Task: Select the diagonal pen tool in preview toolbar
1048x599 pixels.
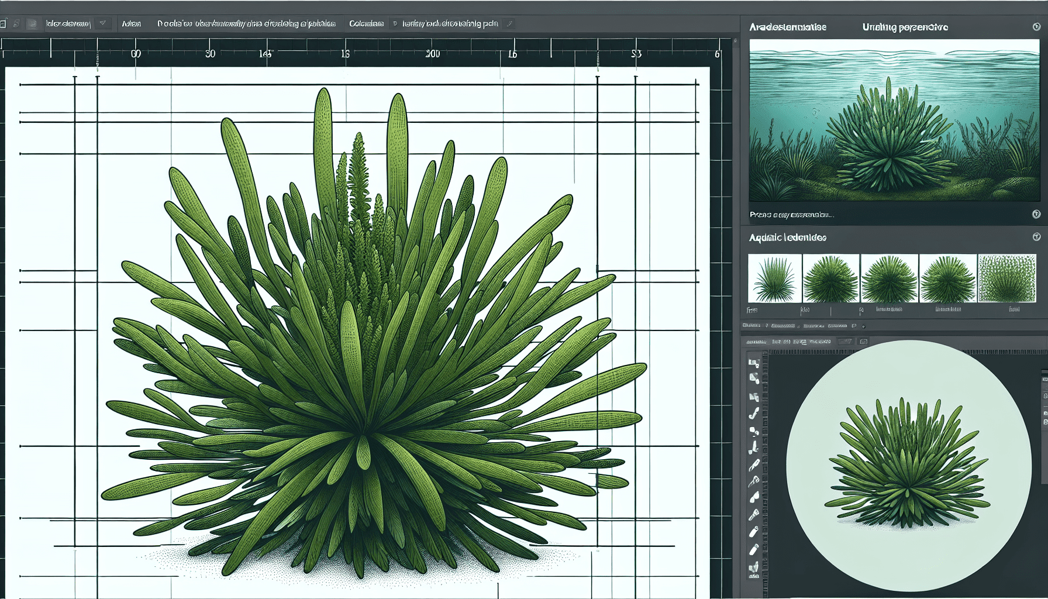Action: click(x=754, y=465)
